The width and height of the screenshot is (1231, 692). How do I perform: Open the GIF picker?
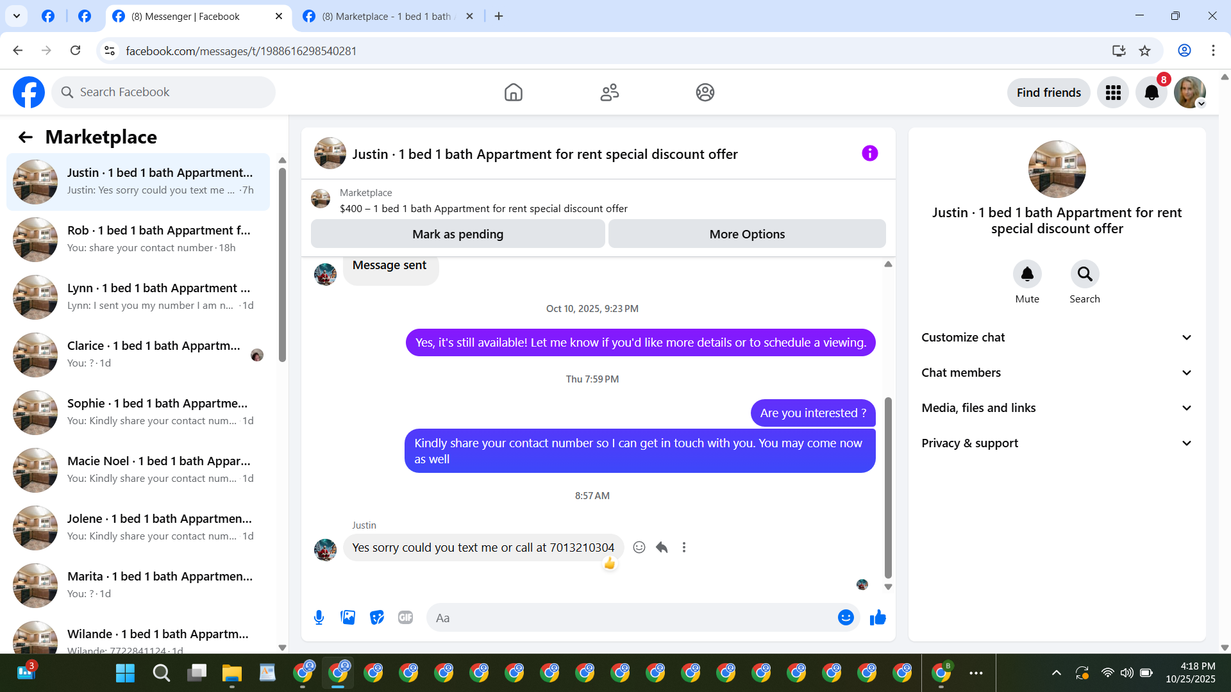pos(405,618)
